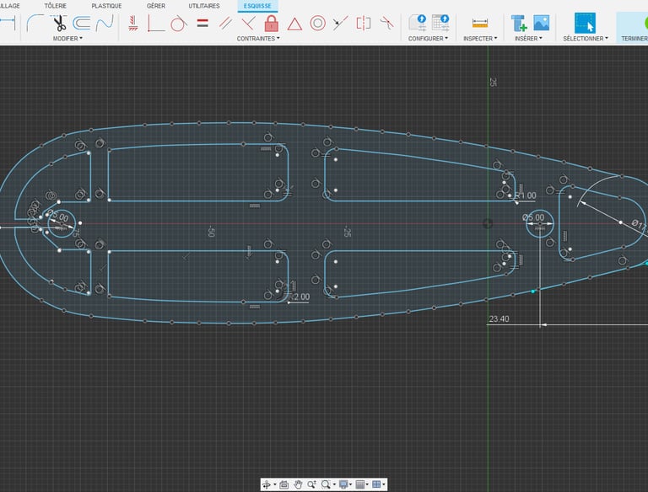Expand the INSÉRER dropdown
648x492 pixels.
[x=528, y=39]
